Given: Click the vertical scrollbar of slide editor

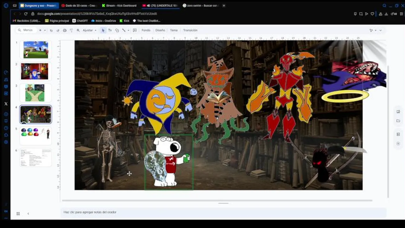Looking at the screenshot, I should coord(388,131).
